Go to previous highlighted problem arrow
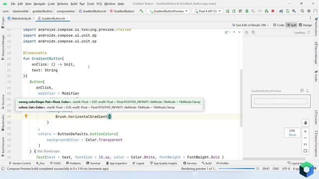 tap(234, 32)
